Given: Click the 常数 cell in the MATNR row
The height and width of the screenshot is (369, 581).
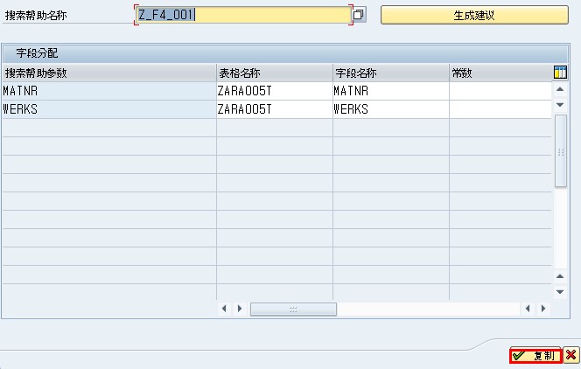Looking at the screenshot, I should pyautogui.click(x=500, y=91).
